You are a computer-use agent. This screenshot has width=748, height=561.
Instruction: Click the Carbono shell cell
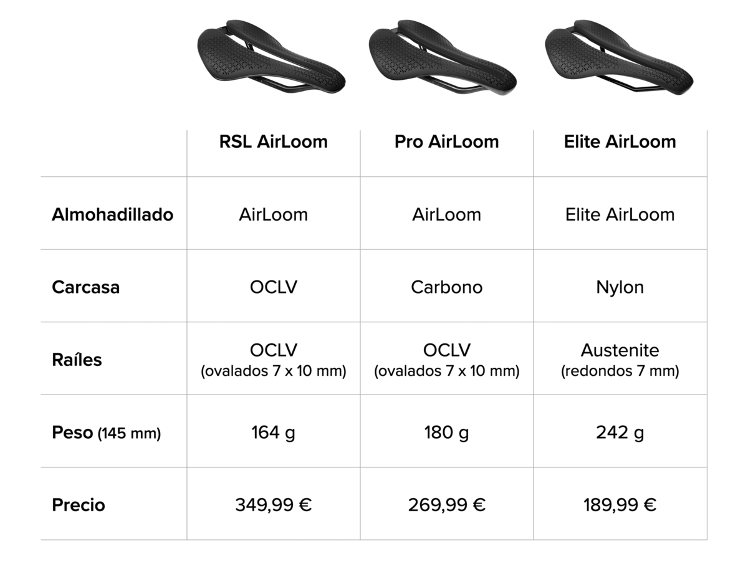pyautogui.click(x=446, y=287)
